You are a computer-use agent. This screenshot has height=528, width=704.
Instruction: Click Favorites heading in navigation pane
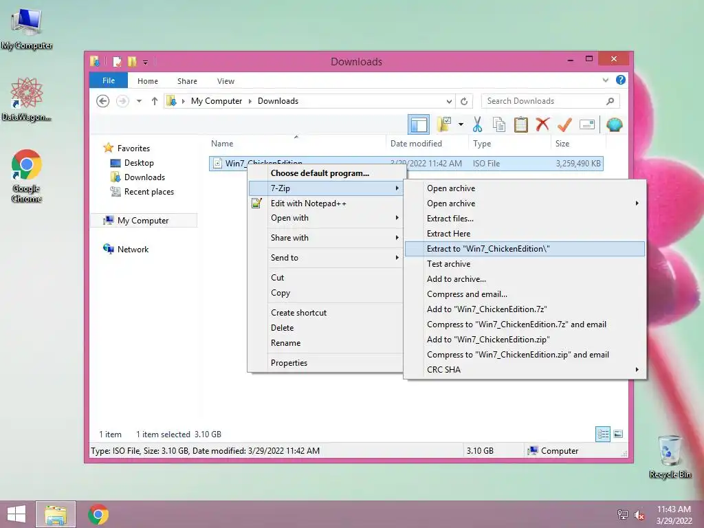133,148
